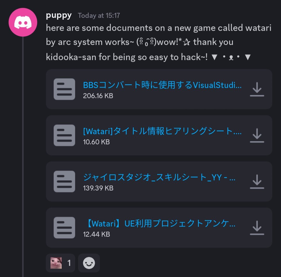Click the cat reaction count number
This screenshot has height=277, width=281.
click(x=69, y=263)
